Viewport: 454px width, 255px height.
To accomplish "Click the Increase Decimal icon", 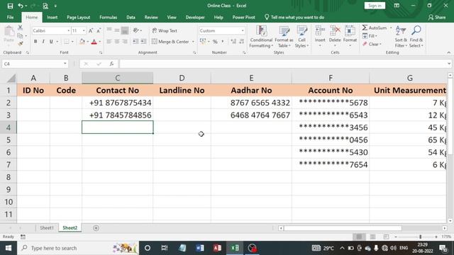I will 233,42.
